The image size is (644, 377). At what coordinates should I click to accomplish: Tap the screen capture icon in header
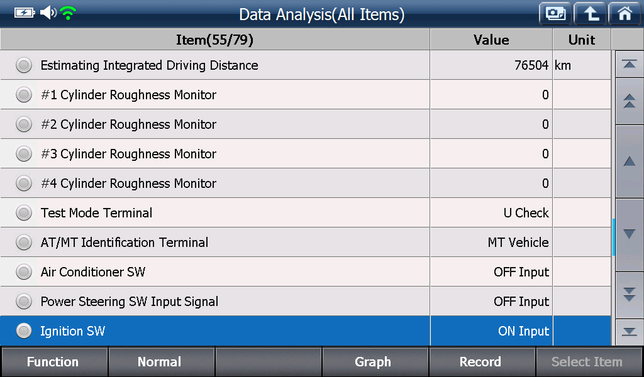pos(555,14)
